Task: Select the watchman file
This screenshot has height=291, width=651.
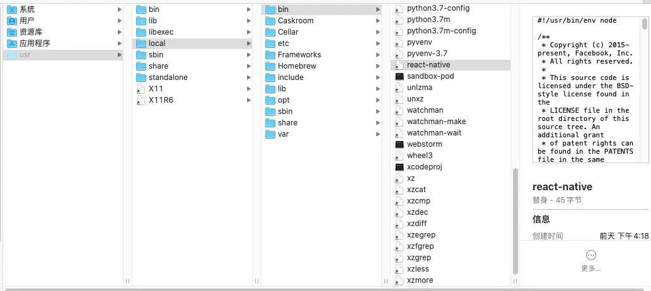Action: (425, 110)
